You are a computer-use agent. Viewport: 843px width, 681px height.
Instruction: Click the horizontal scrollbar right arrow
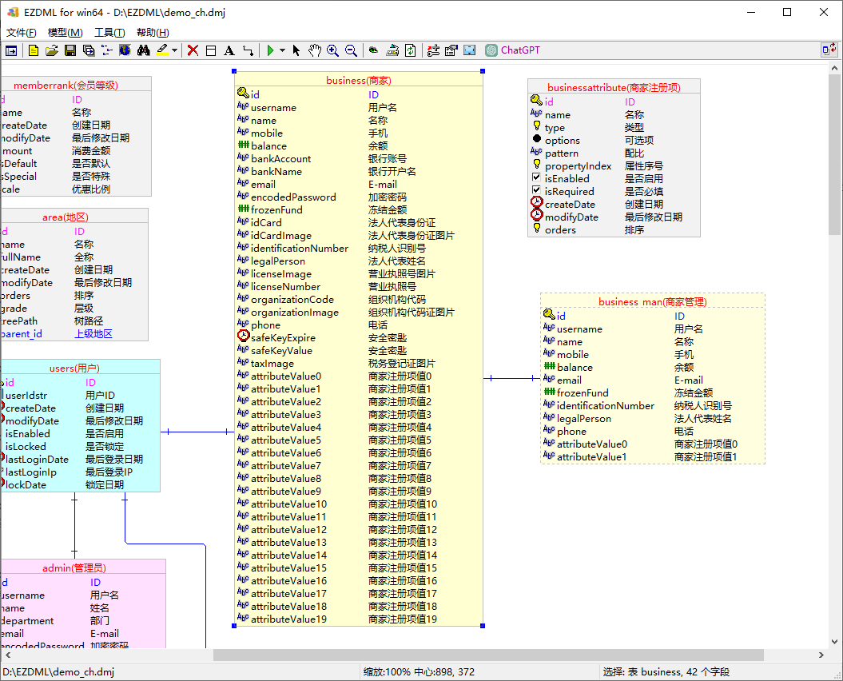pyautogui.click(x=821, y=655)
